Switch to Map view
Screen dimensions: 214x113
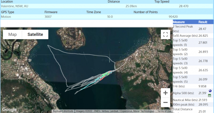point(13,34)
